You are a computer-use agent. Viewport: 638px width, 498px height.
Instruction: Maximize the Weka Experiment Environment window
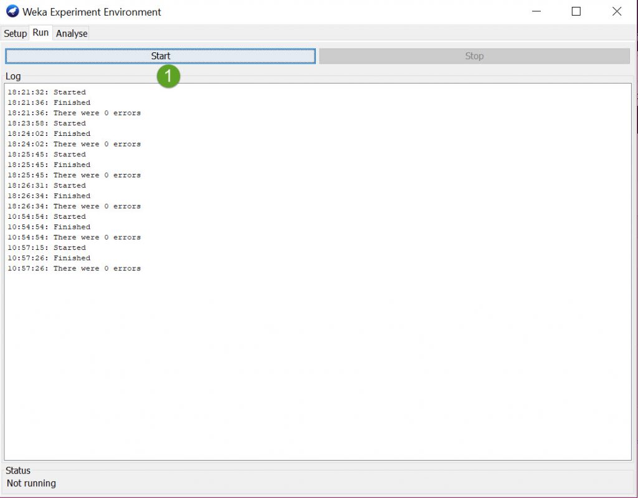pos(576,11)
